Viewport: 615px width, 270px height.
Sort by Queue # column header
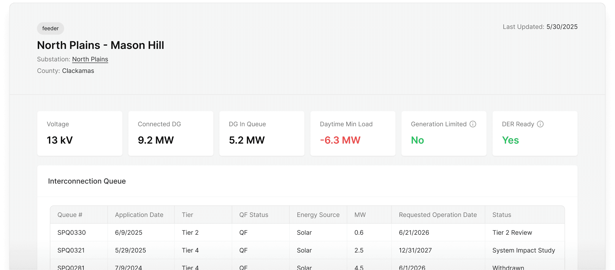click(x=70, y=215)
